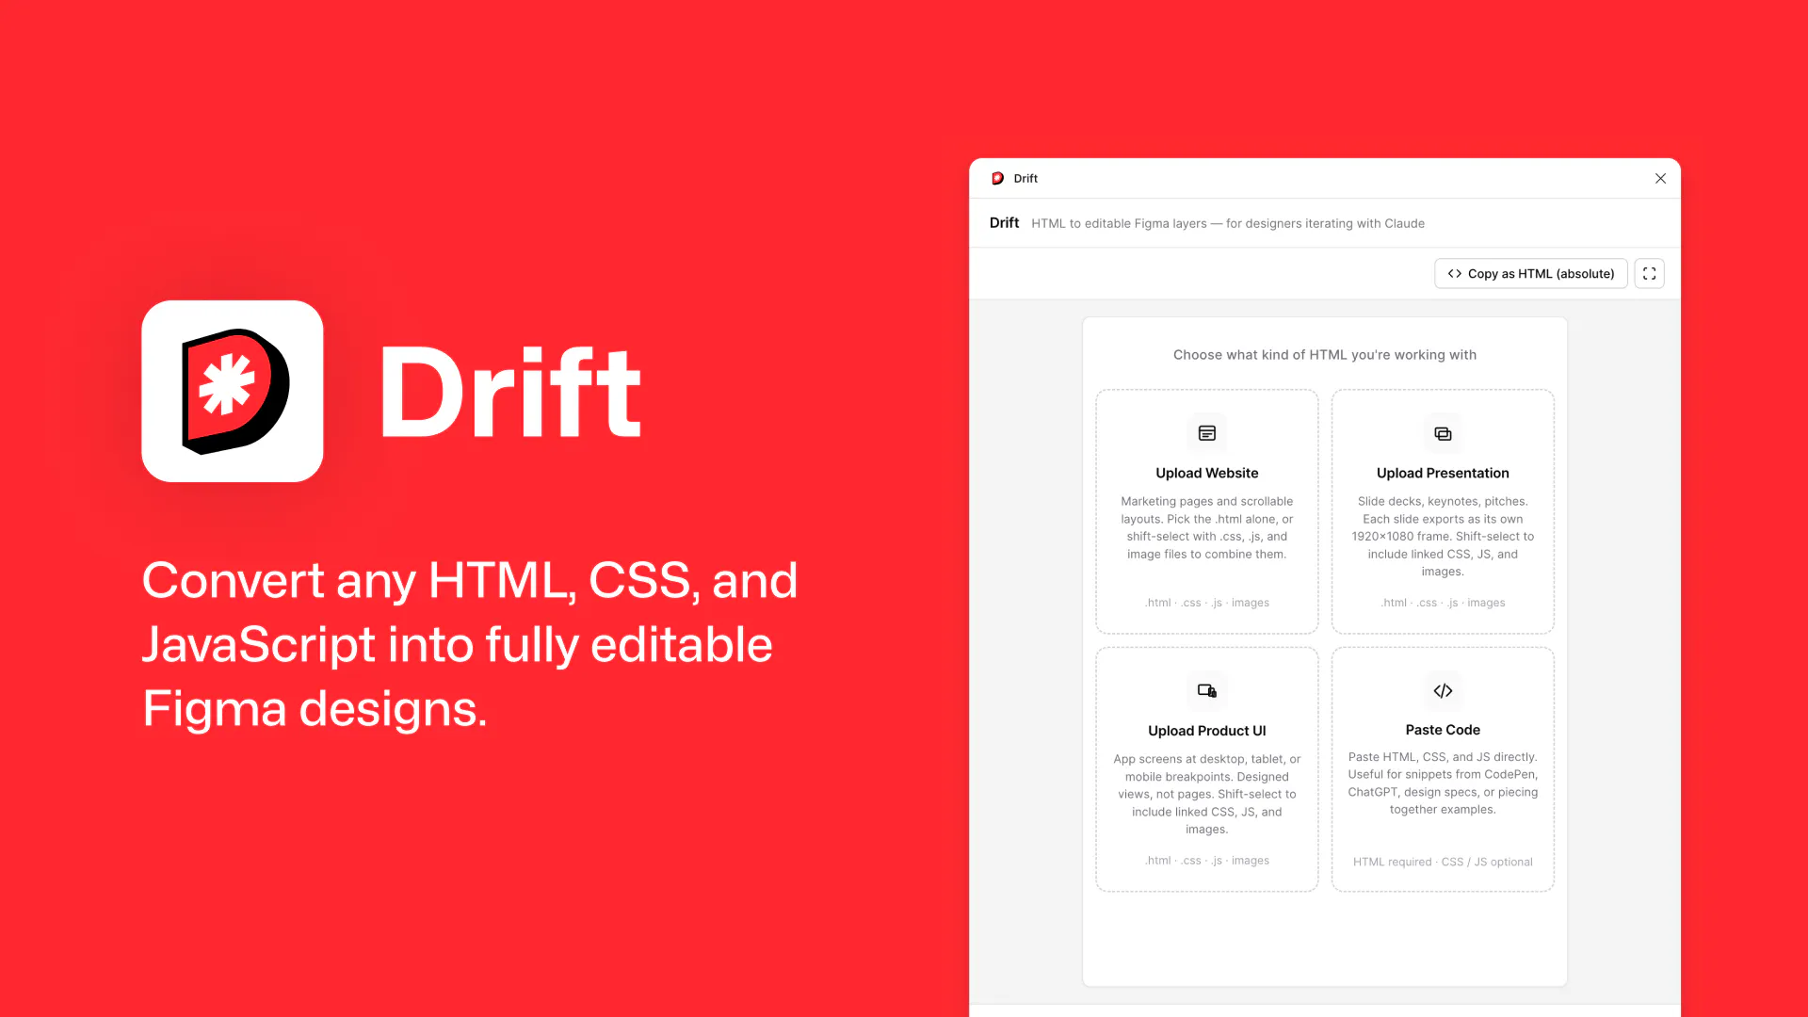The width and height of the screenshot is (1808, 1017).
Task: Click the "Convert any HTML, CSS" headline
Action: 470,644
